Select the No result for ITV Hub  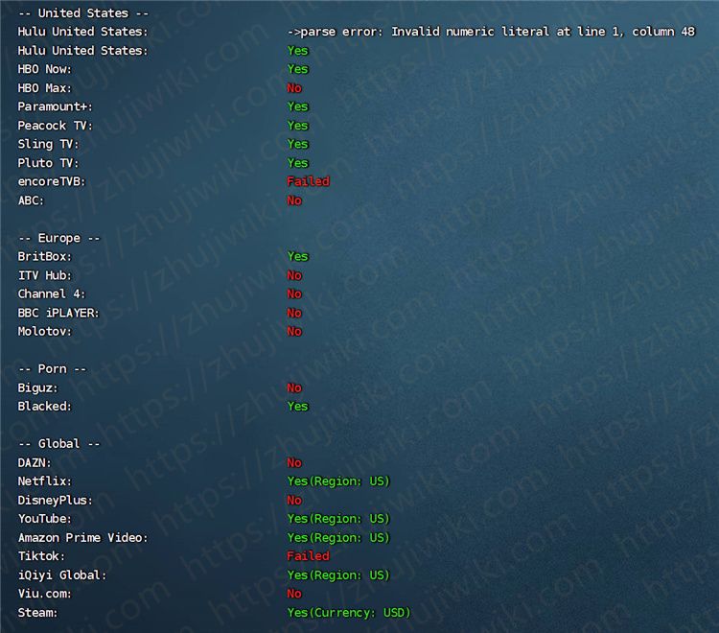tap(294, 275)
